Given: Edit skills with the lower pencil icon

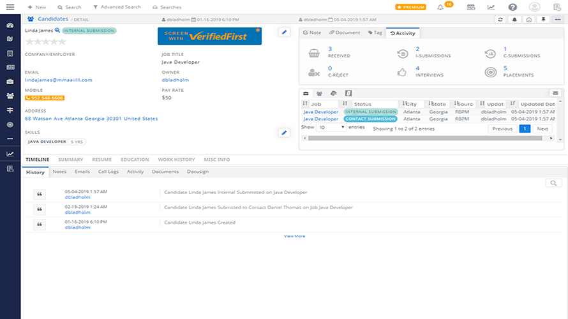Looking at the screenshot, I should (285, 133).
